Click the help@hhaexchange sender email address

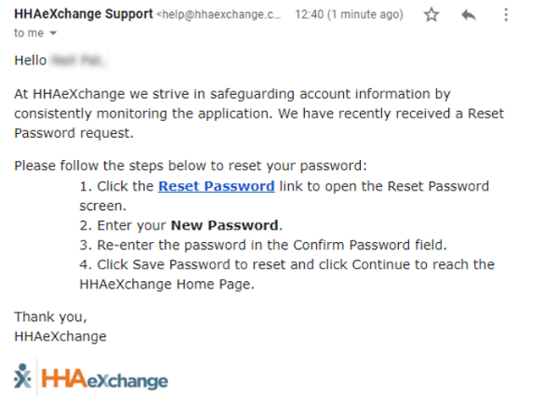219,15
